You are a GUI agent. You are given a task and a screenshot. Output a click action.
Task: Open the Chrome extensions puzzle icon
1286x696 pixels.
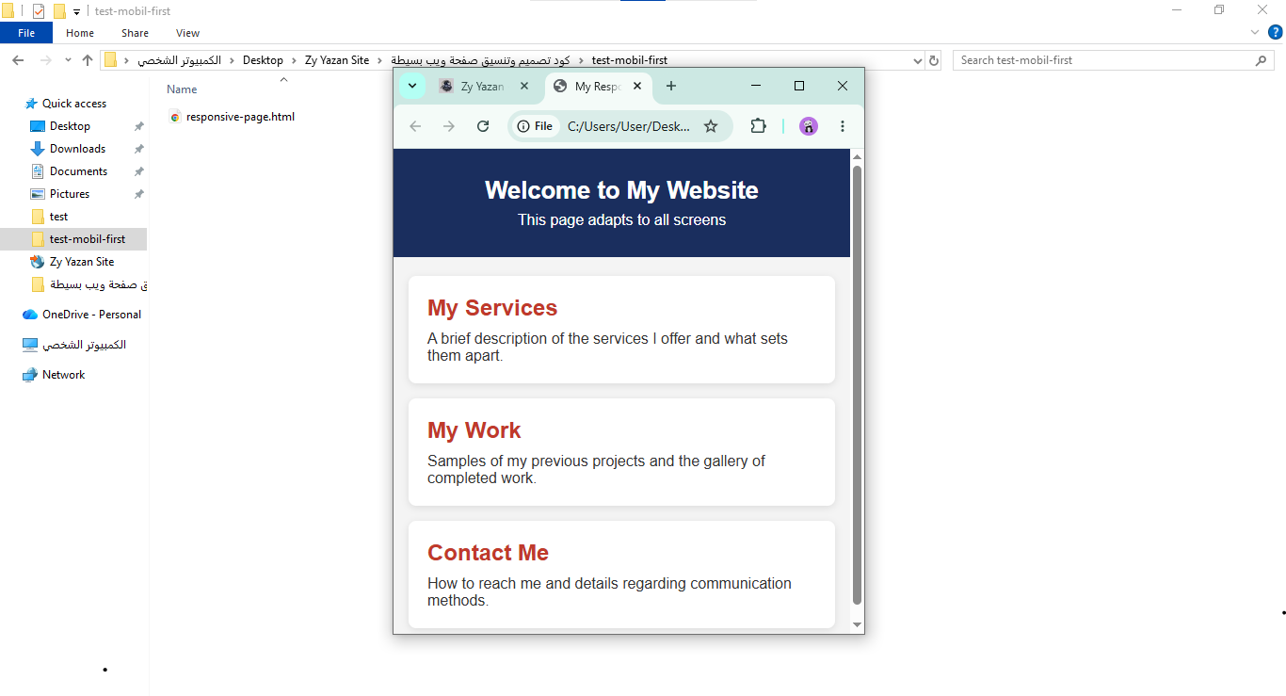[758, 126]
